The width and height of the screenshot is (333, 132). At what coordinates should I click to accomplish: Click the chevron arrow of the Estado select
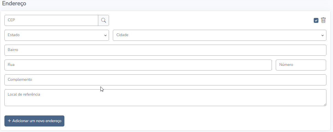(x=105, y=36)
